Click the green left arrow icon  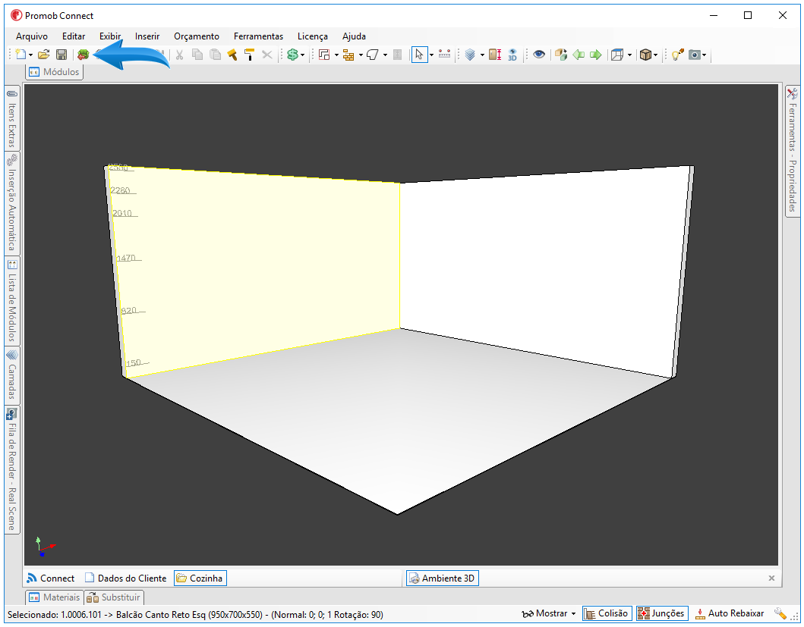pyautogui.click(x=579, y=55)
